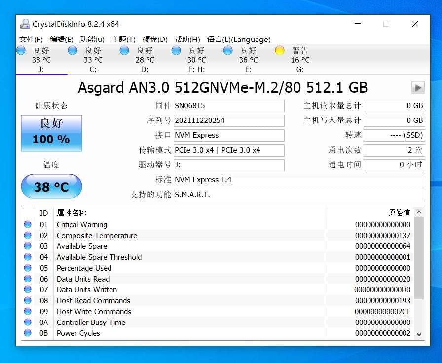Select the D: drive status orb
This screenshot has width=442, height=363.
click(124, 50)
